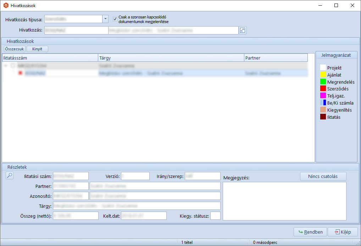
Task: Confirm with the Rendben button
Action: [x=310, y=232]
